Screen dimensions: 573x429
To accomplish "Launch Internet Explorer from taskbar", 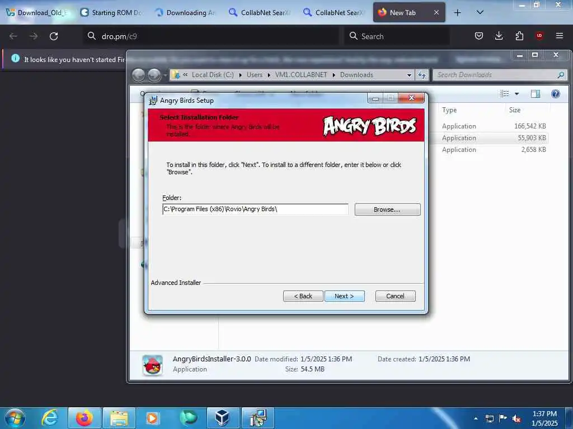I will click(50, 418).
